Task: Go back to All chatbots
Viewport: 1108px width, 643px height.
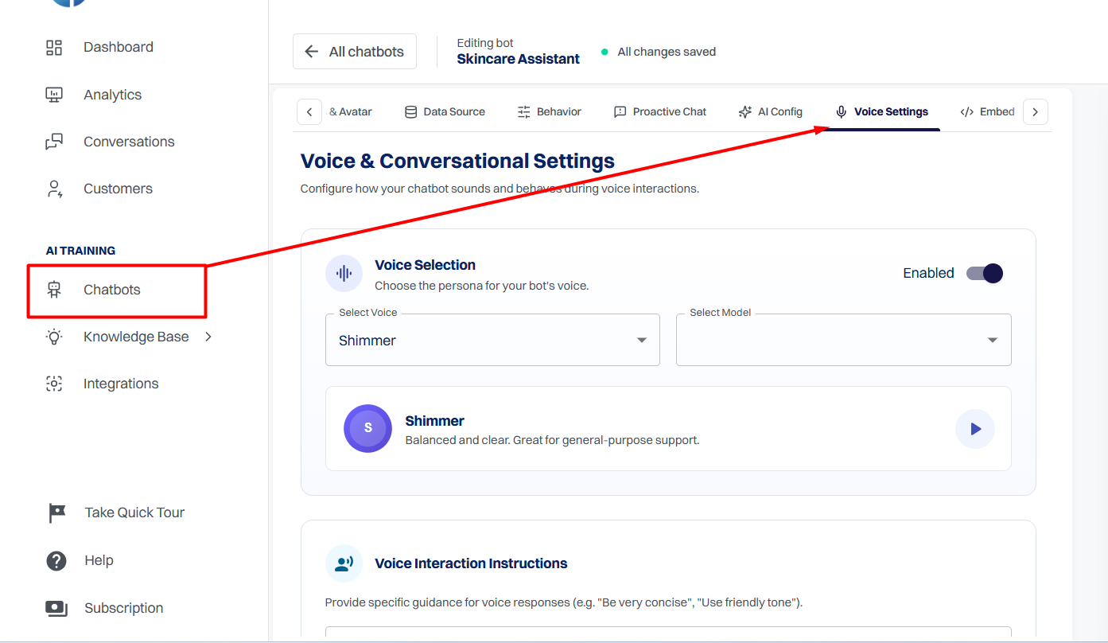Action: pyautogui.click(x=355, y=52)
